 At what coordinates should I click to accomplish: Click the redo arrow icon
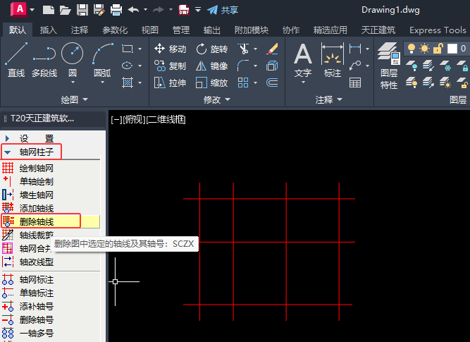tap(159, 10)
